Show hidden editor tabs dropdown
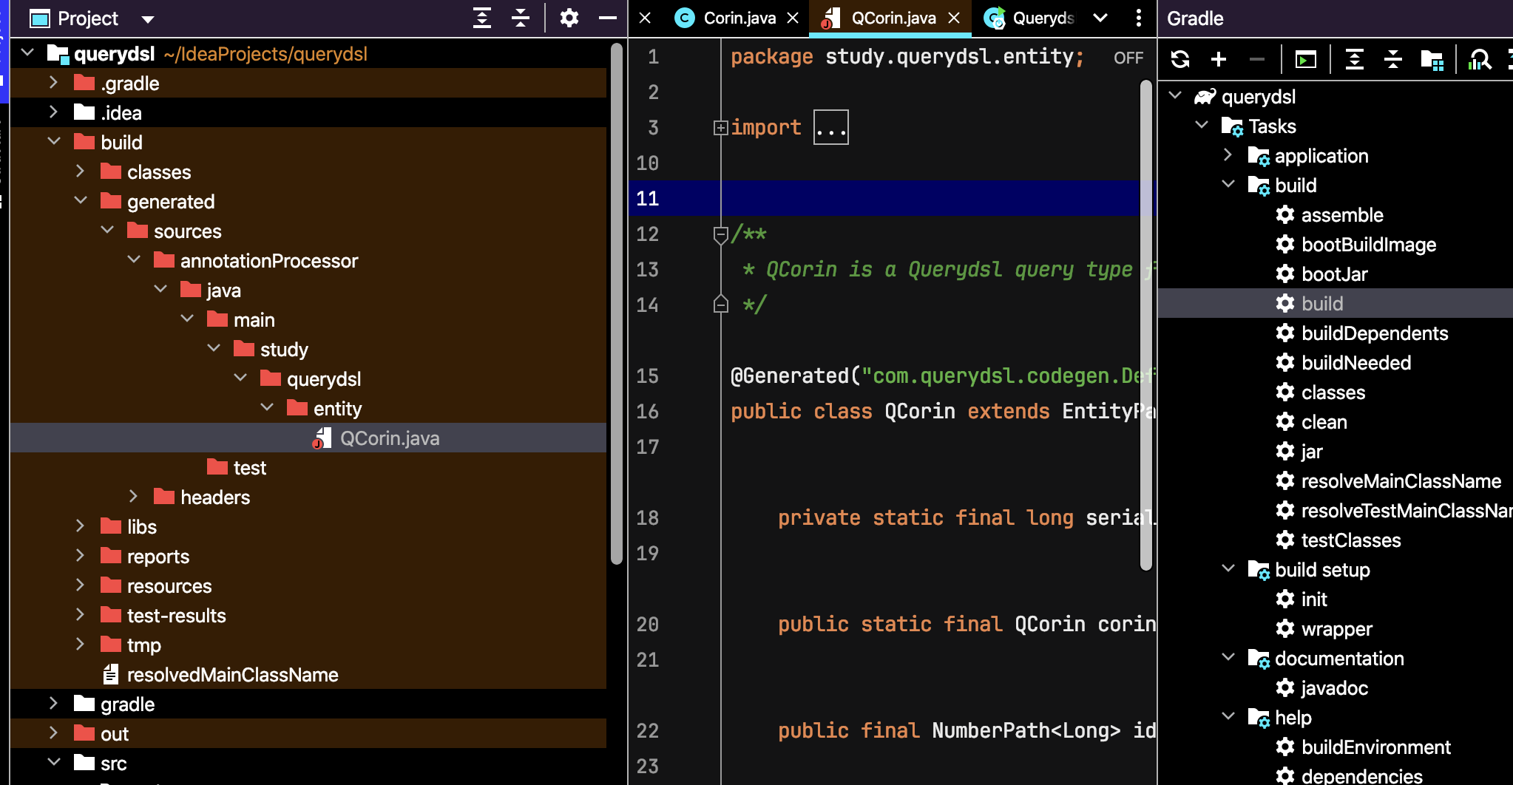Viewport: 1513px width, 785px height. (1100, 18)
